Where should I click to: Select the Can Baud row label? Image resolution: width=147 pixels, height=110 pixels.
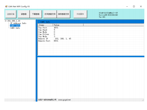43,30
